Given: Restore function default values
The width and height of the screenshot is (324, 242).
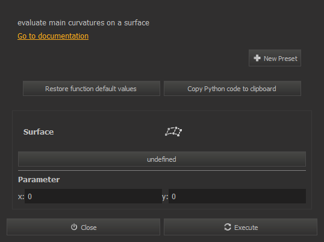Looking at the screenshot, I should click(x=92, y=89).
